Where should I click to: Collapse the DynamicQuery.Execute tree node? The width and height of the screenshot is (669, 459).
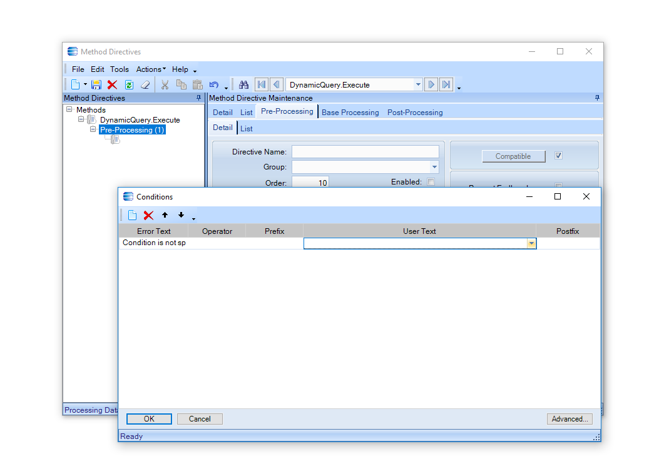tap(81, 119)
